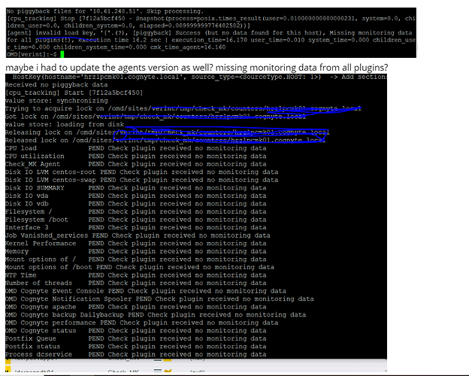
Task: Click the yellow graph icon in the bottom table row
Action: (x=168, y=371)
